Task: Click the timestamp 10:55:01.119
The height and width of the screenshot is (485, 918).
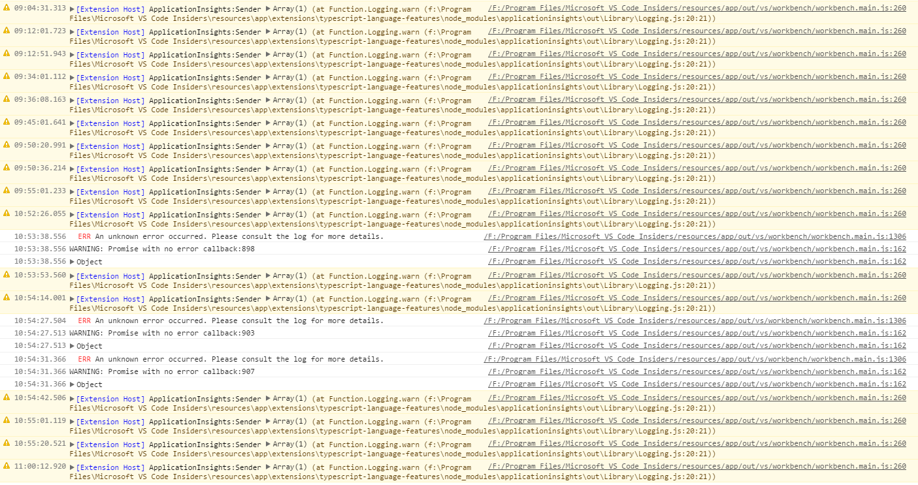Action: (40, 420)
